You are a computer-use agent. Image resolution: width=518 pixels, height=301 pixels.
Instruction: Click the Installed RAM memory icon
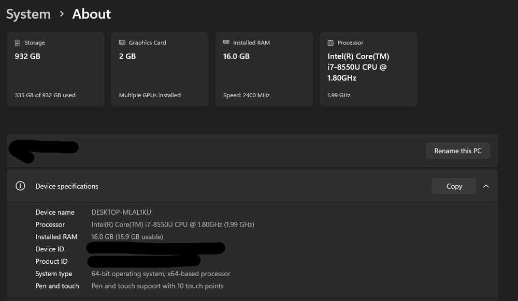pyautogui.click(x=226, y=43)
